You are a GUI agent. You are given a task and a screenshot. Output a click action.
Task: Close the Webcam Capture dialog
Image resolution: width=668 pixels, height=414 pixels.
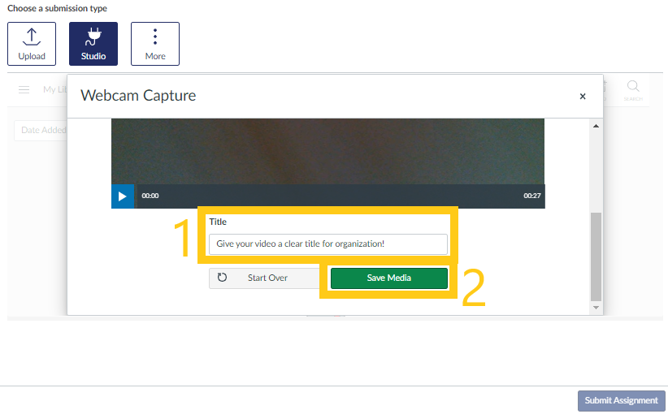(583, 97)
